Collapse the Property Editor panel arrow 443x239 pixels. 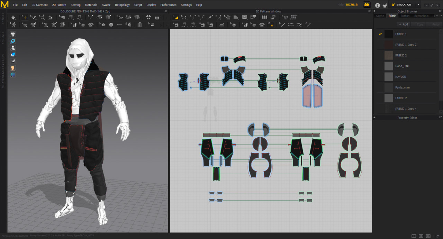pos(374,118)
